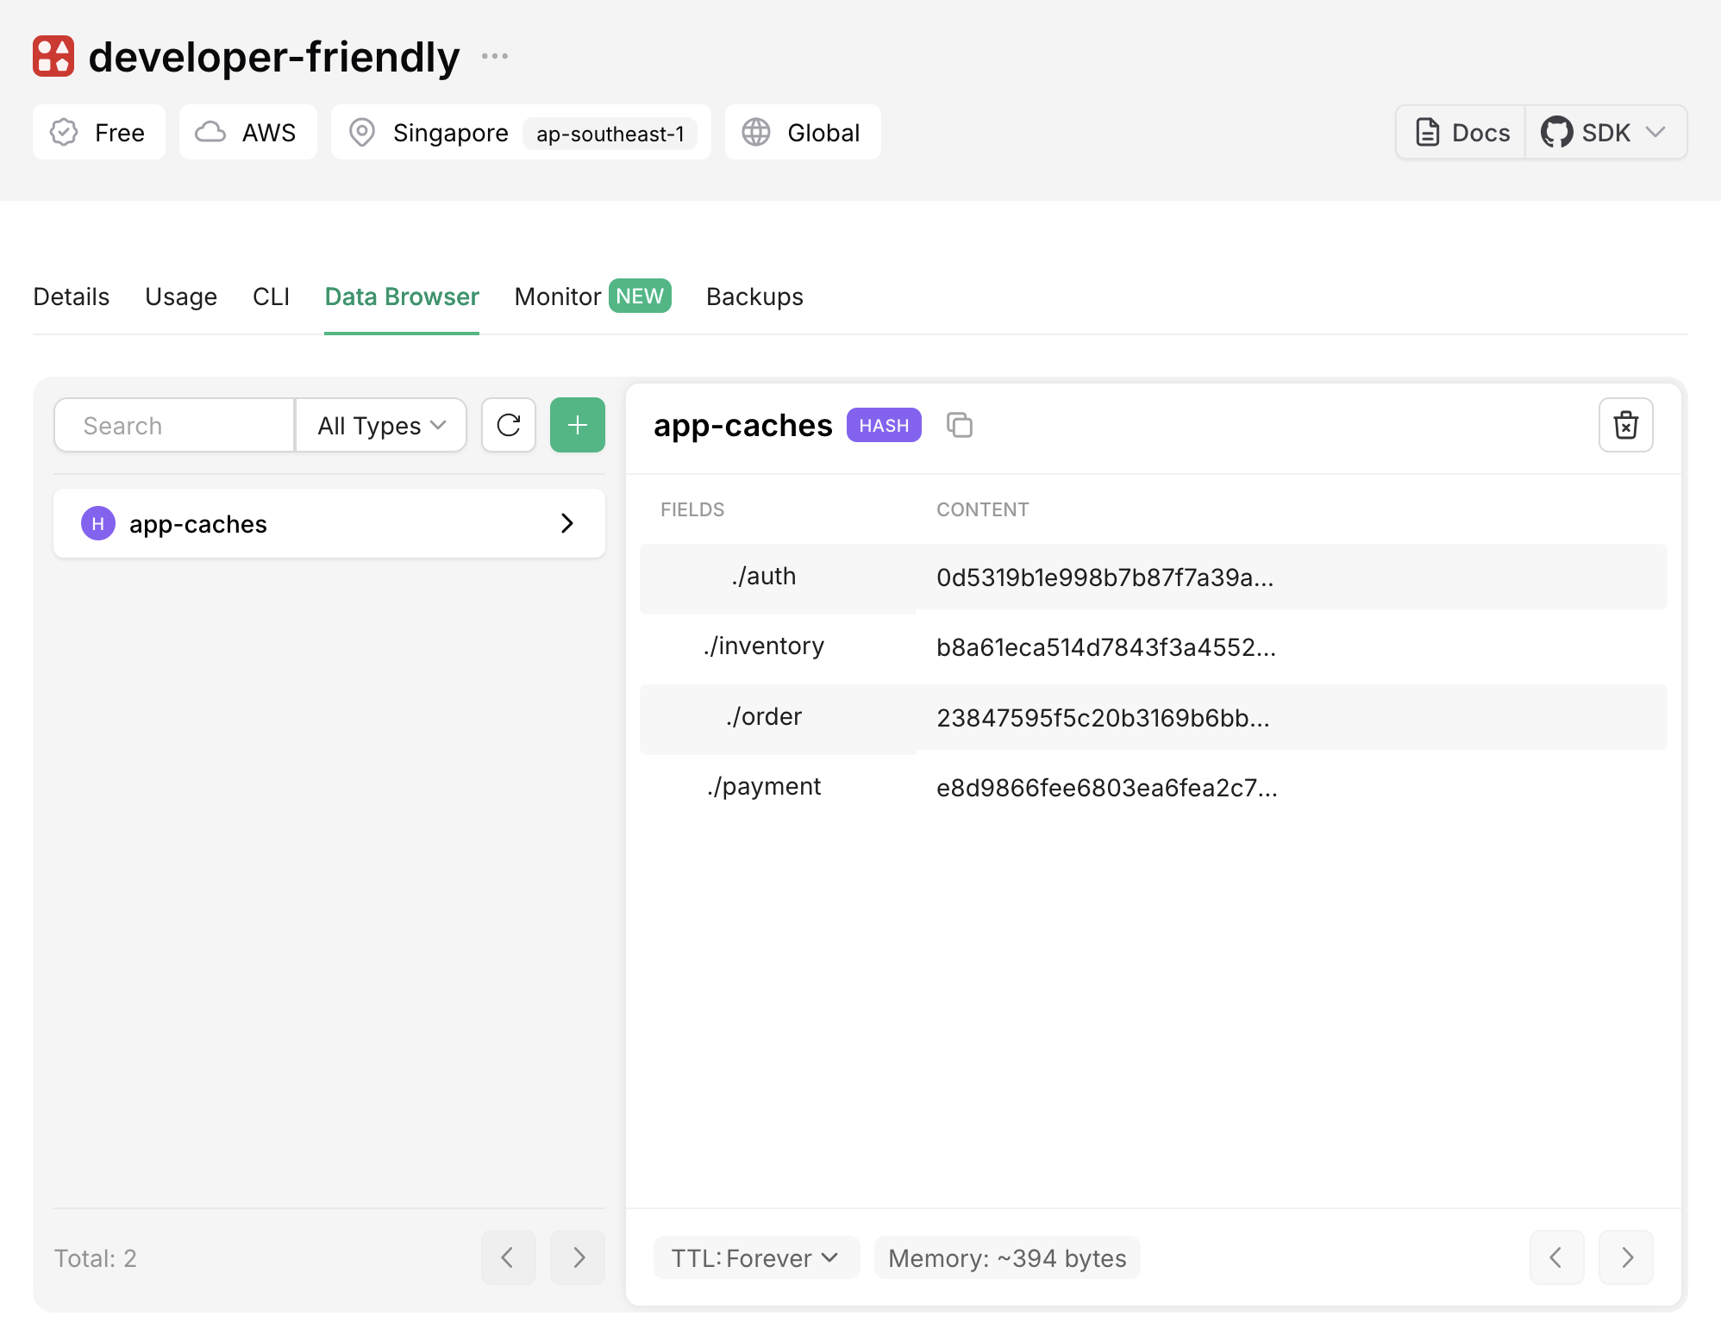Switch to the Monitor tab

[591, 296]
